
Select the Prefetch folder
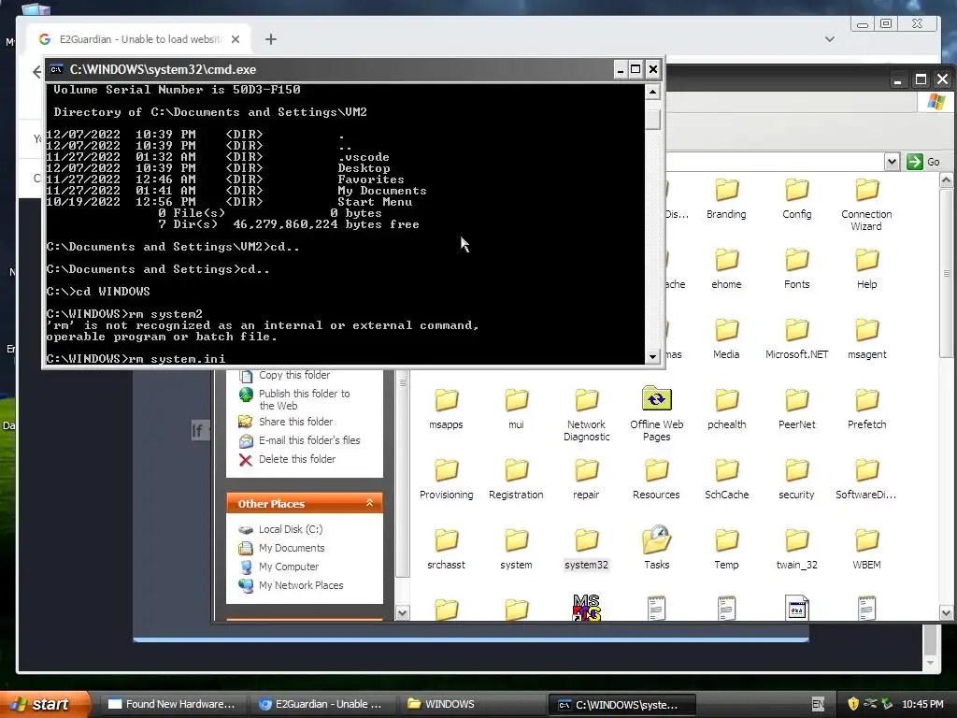[866, 409]
